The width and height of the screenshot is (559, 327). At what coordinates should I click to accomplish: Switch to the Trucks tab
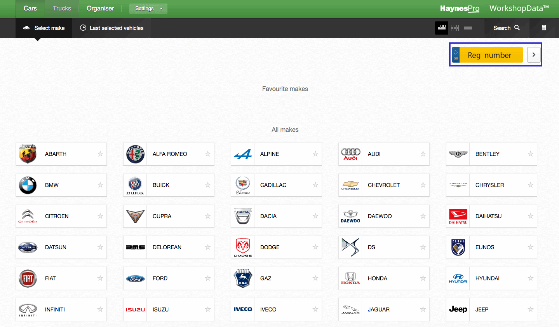coord(62,9)
